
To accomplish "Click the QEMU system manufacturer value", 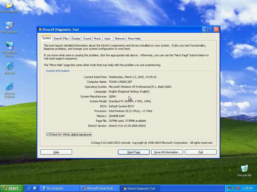I will coord(112,96).
